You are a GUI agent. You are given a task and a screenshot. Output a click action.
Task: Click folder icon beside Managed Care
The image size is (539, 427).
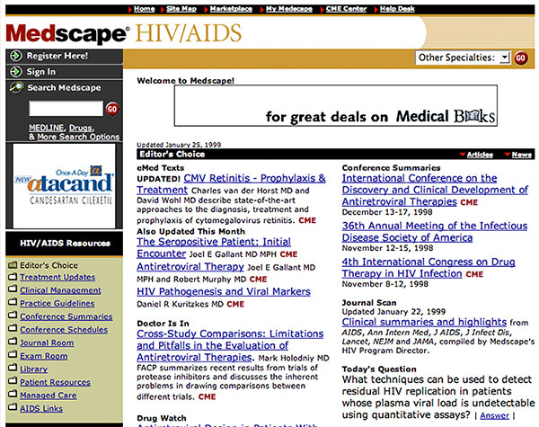point(13,394)
